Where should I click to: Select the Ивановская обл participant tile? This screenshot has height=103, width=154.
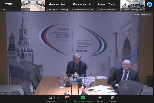[x=83, y=5]
